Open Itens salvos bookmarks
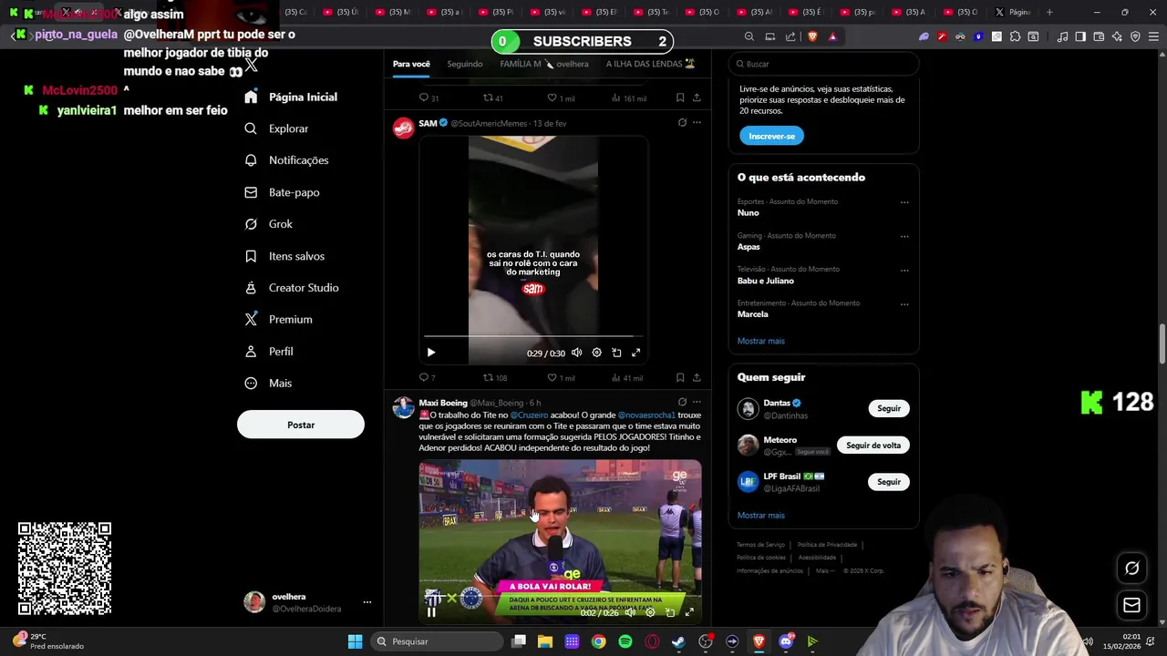1167x656 pixels. pyautogui.click(x=284, y=256)
